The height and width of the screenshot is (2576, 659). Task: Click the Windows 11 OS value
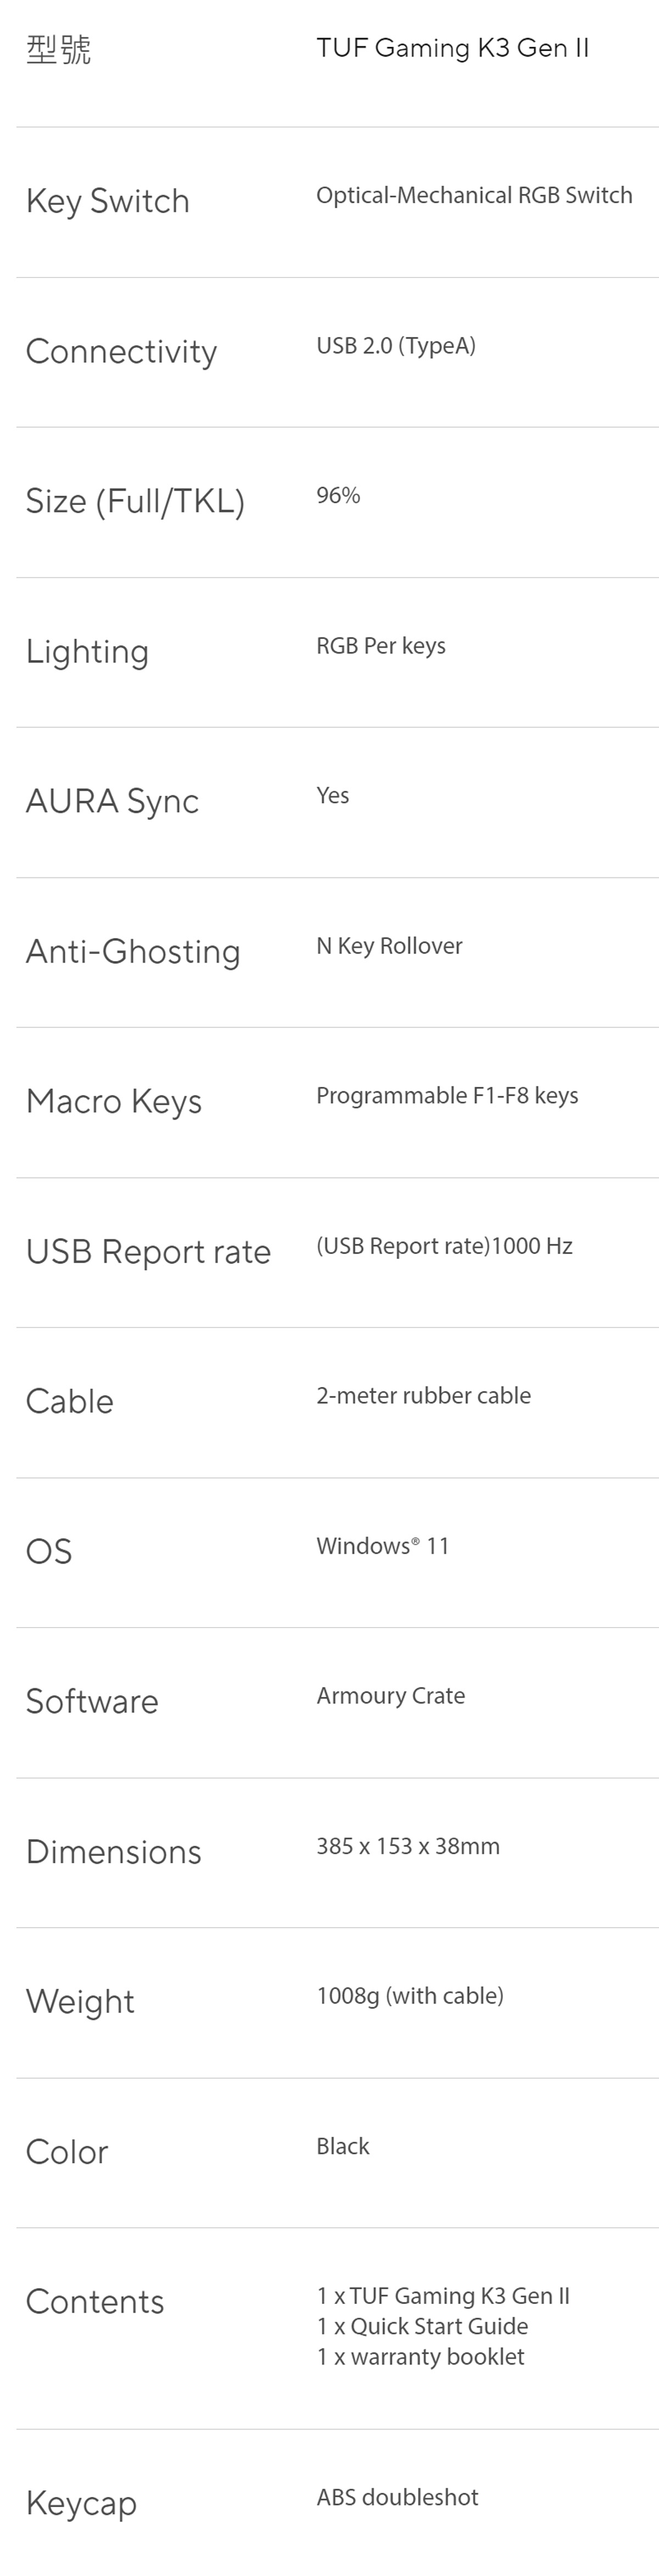(382, 1546)
